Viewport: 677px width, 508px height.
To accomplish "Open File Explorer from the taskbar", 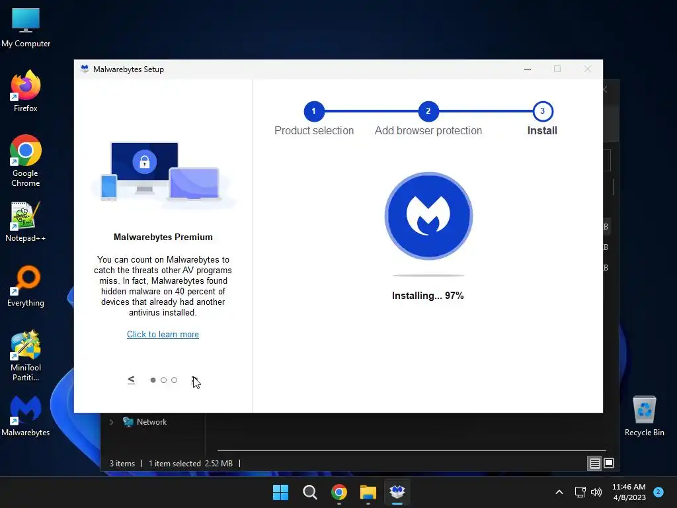I will pyautogui.click(x=368, y=492).
